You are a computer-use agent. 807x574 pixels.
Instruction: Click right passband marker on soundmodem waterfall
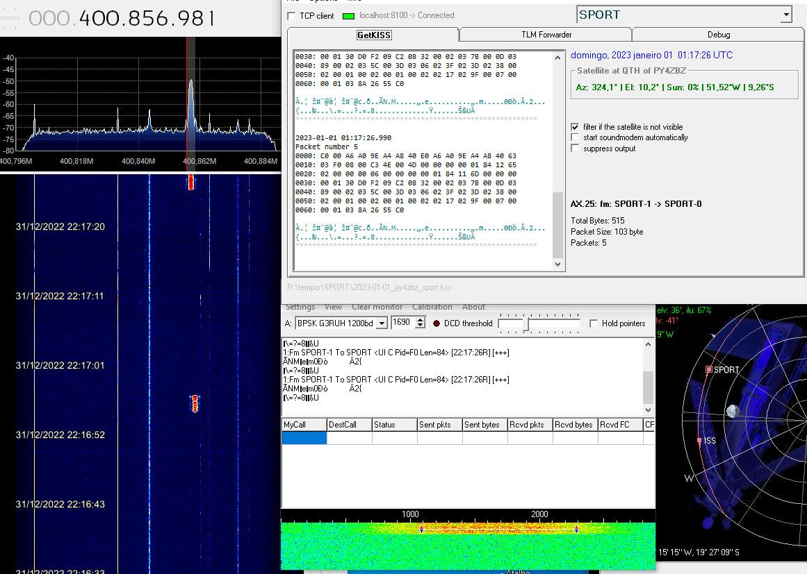pos(576,530)
